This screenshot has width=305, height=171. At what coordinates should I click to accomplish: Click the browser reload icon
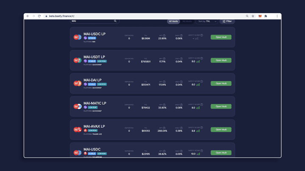39,16
